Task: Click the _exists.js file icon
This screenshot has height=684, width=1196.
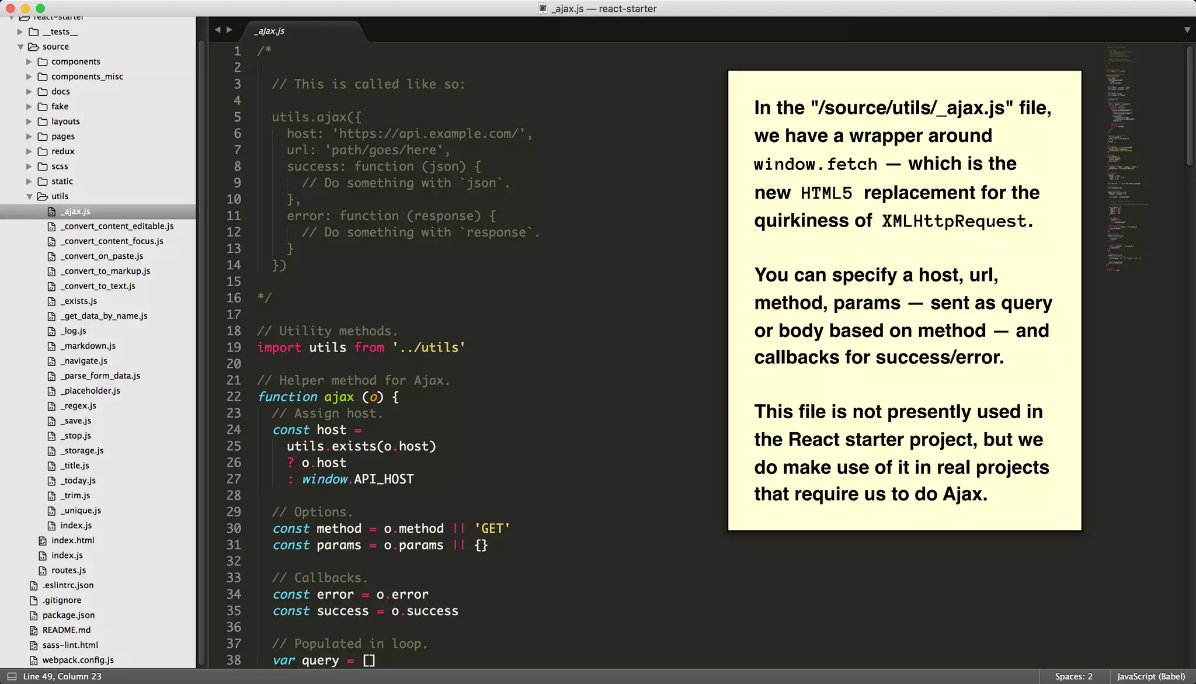Action: tap(51, 301)
